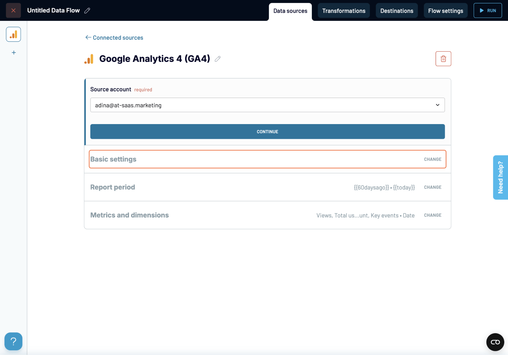Change Metrics and dimensions selection
This screenshot has width=508, height=355.
pos(432,215)
